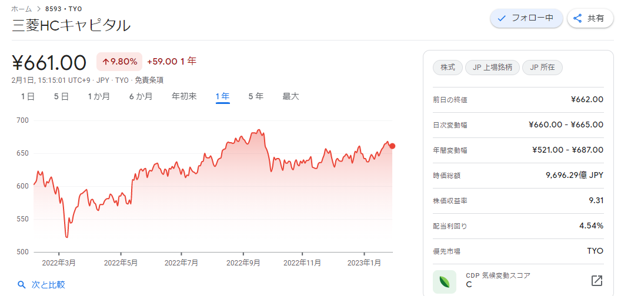Click the 2023年1月 axis label
The image size is (621, 296).
364,263
